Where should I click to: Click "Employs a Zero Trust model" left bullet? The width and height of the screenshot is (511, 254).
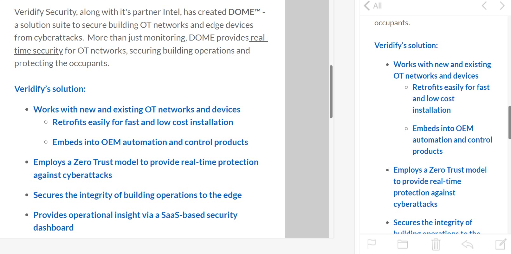pos(146,168)
